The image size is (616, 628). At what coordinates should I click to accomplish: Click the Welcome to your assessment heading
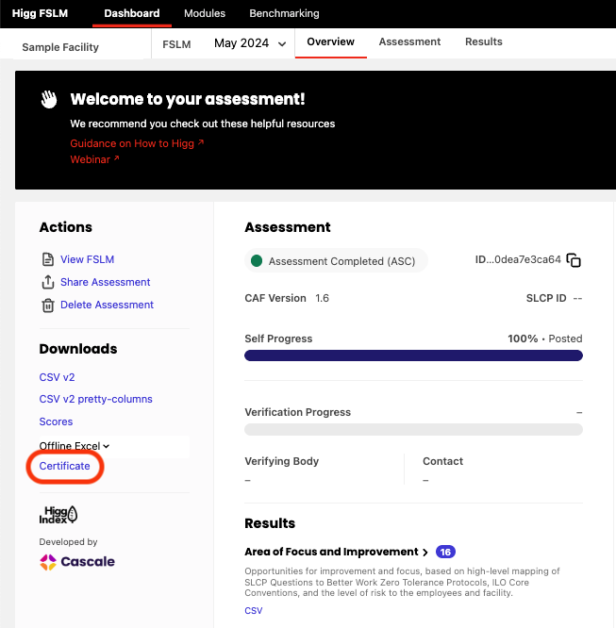188,99
